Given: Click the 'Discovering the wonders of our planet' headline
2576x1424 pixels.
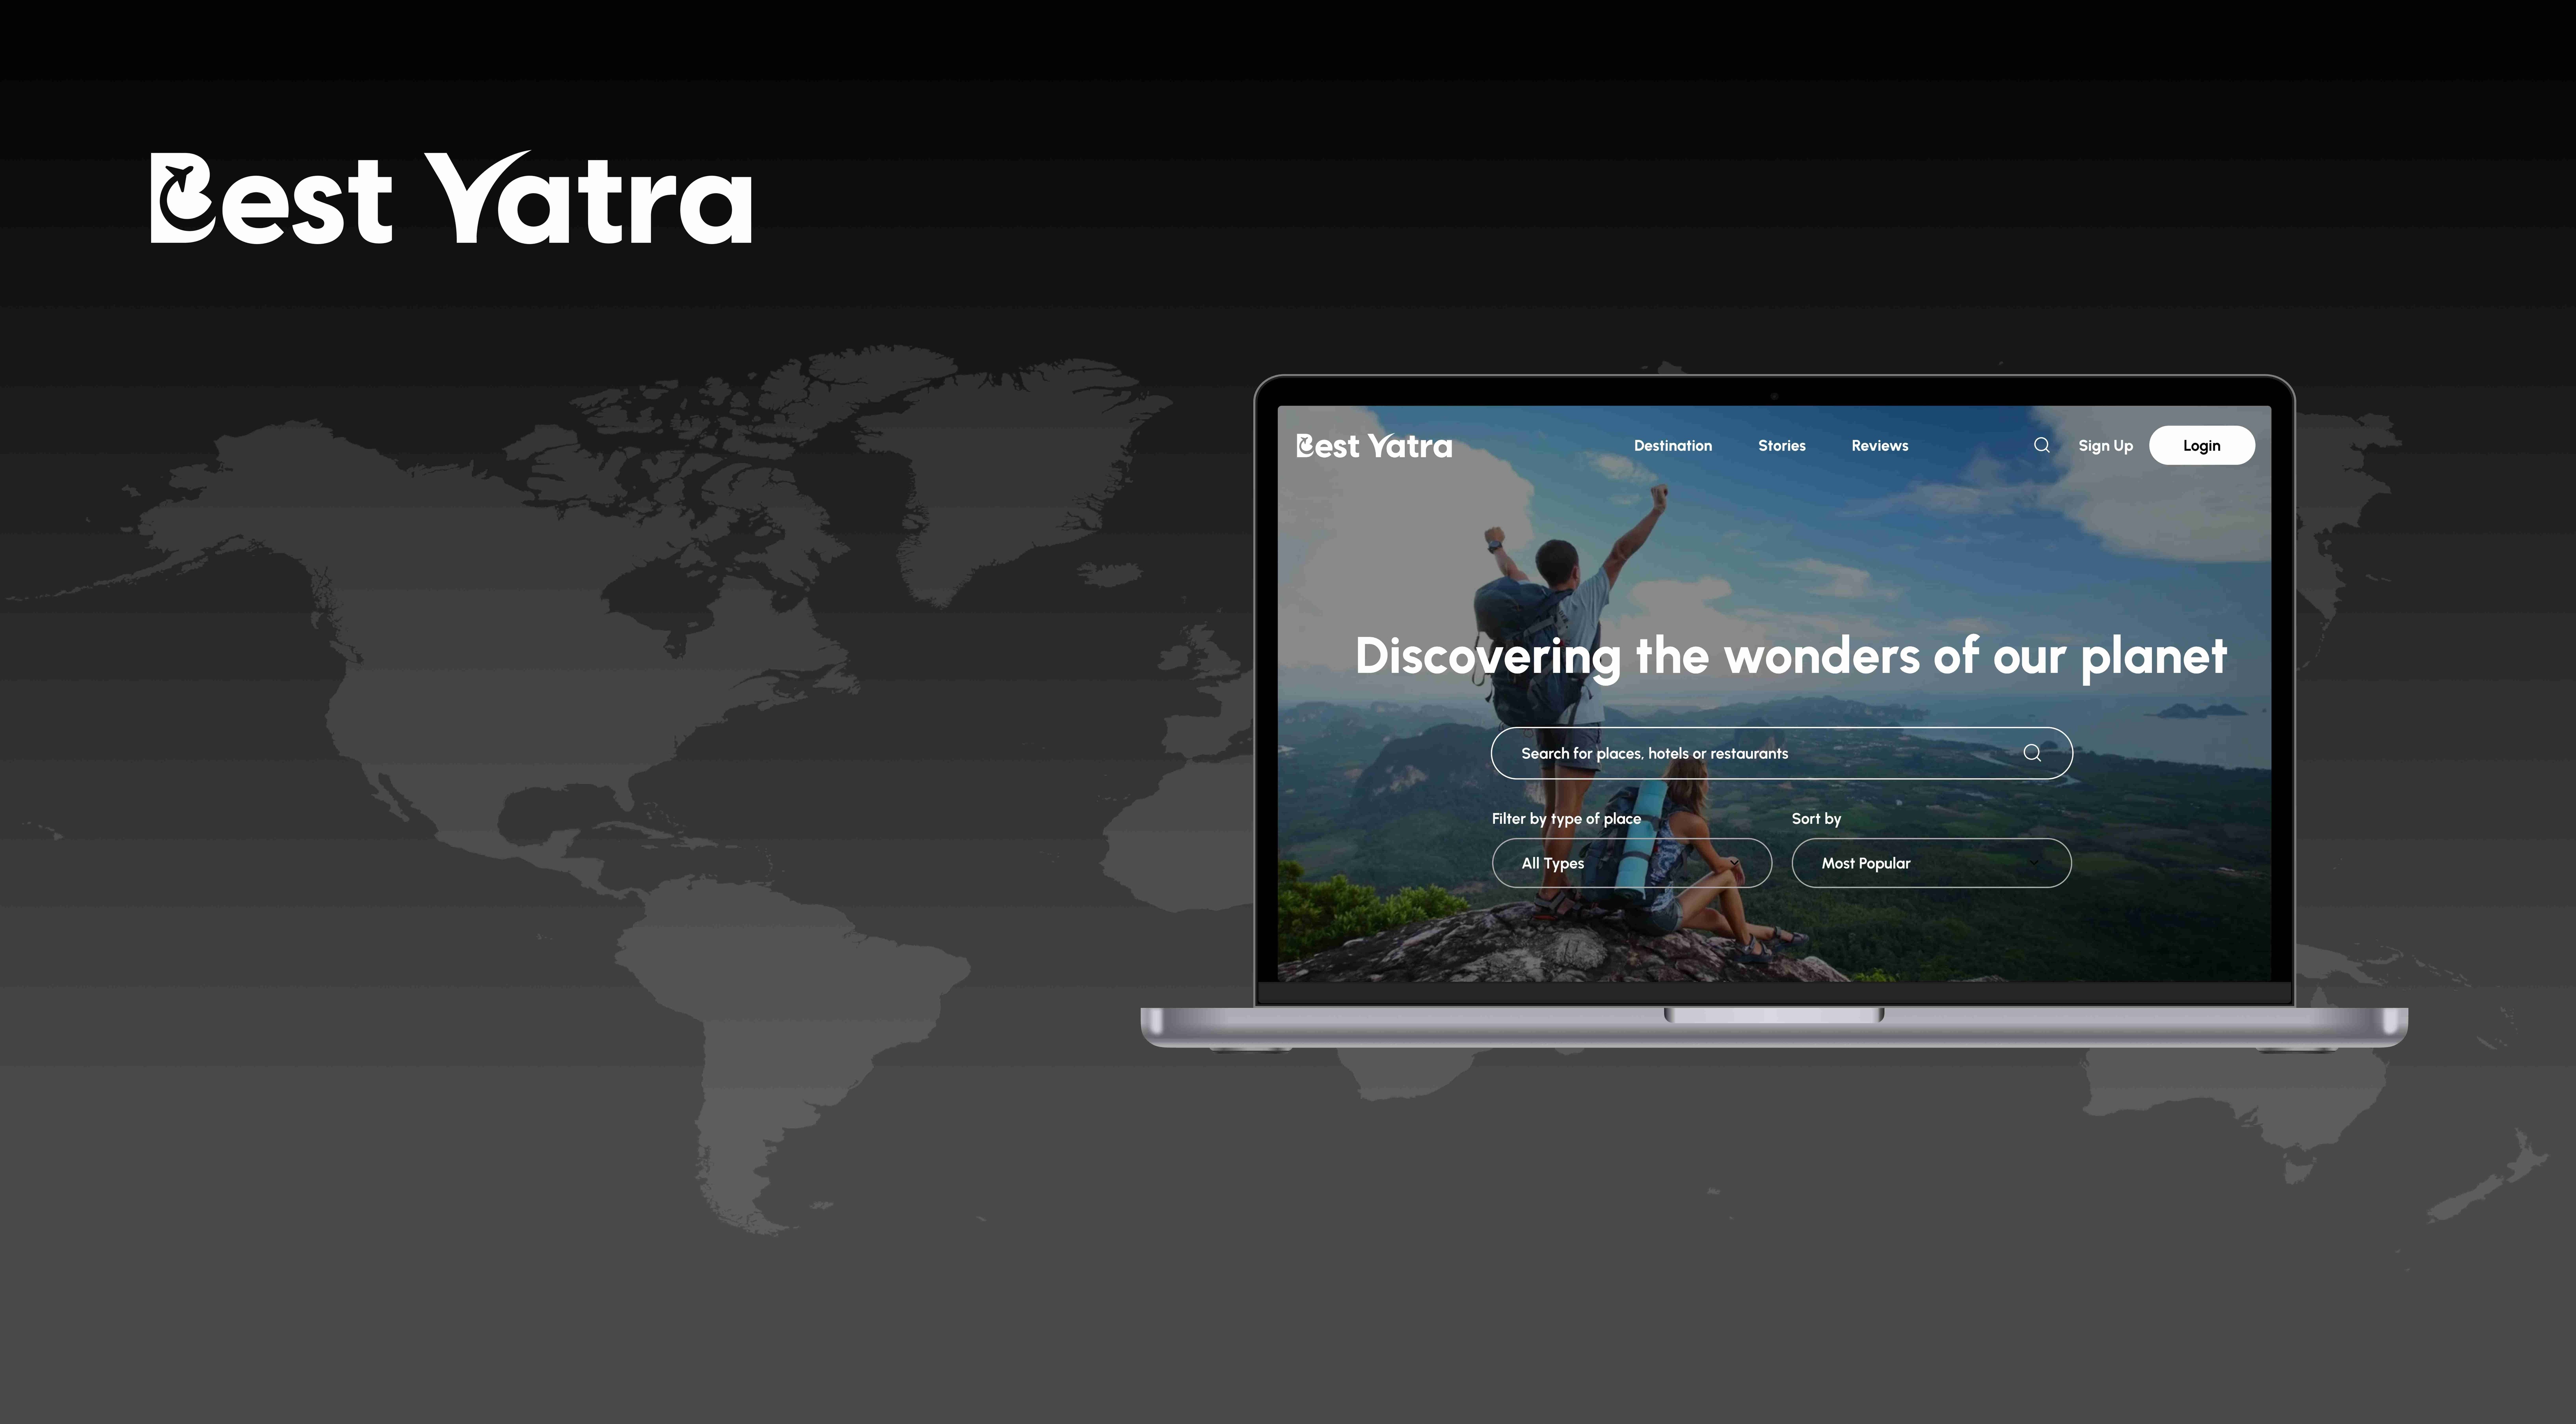Looking at the screenshot, I should tap(1791, 658).
